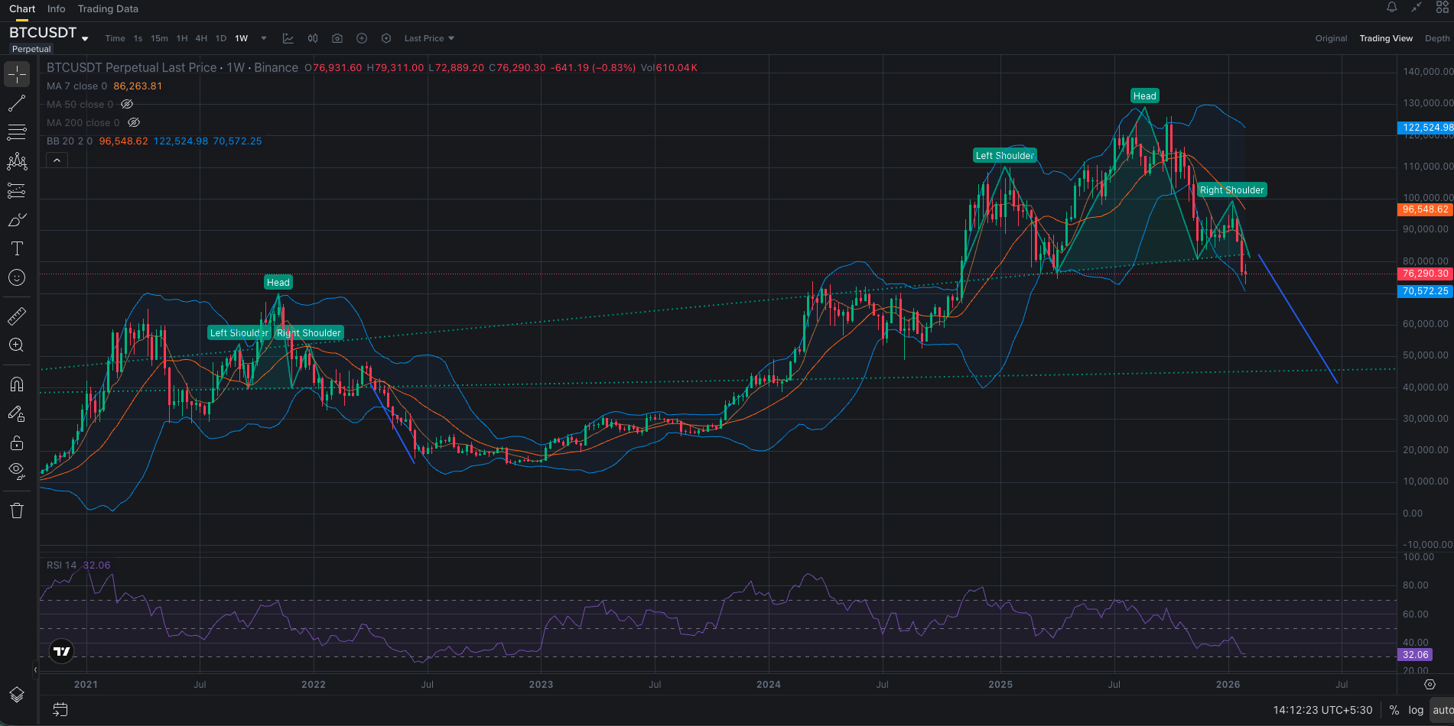
Task: Switch to the Depth view
Action: coord(1437,38)
